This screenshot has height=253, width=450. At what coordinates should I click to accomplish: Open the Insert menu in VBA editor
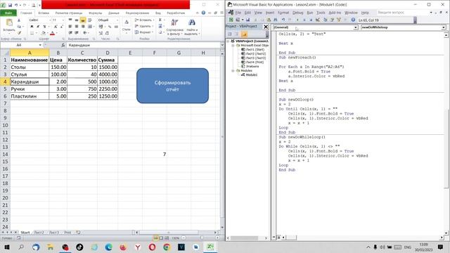tap(270, 13)
